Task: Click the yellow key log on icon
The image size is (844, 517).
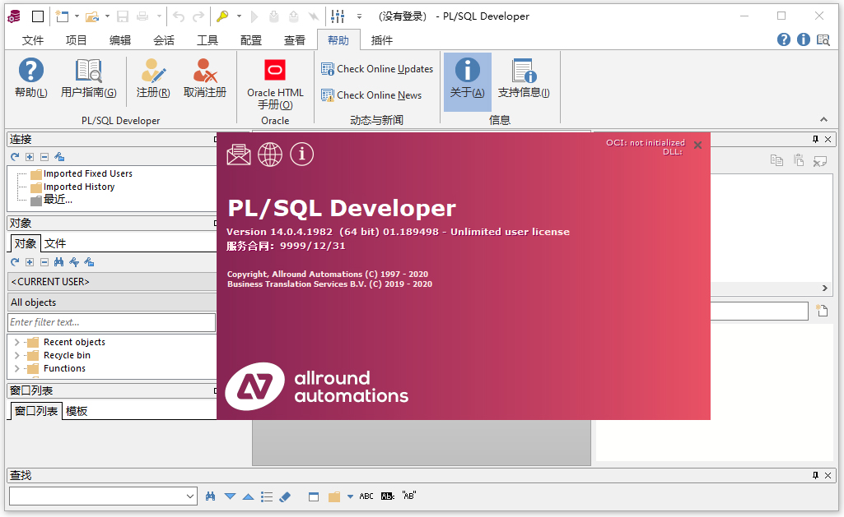Action: pos(221,15)
